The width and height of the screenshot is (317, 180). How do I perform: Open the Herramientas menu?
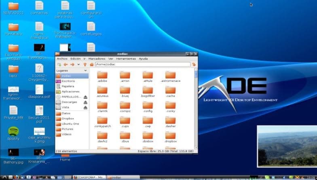pos(126,59)
